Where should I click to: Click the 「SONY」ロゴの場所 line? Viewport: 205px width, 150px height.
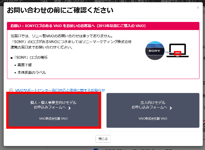tap(29, 57)
